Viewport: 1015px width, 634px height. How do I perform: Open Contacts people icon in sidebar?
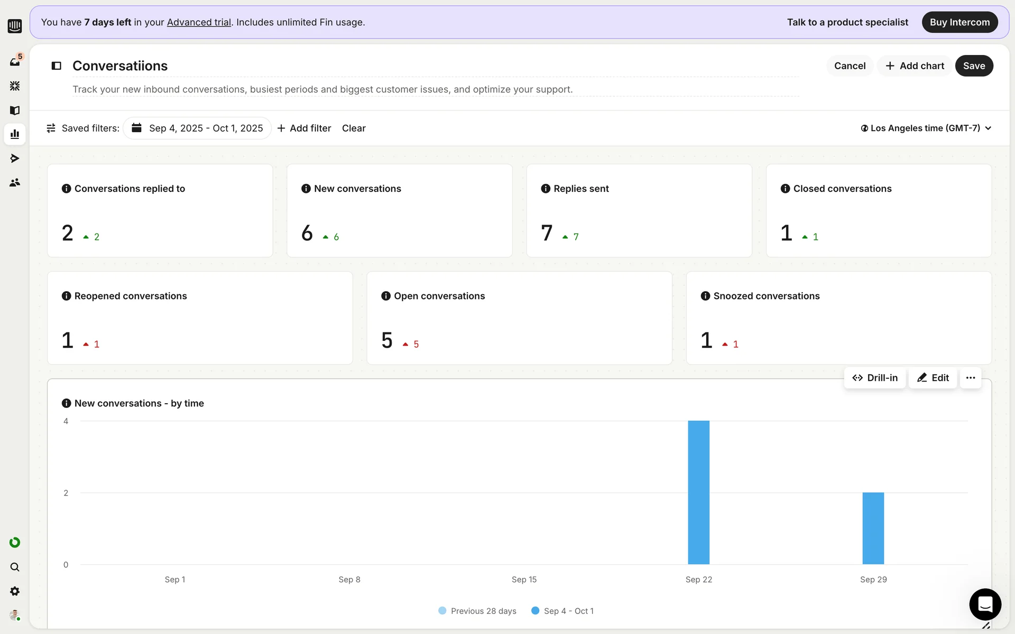15,183
